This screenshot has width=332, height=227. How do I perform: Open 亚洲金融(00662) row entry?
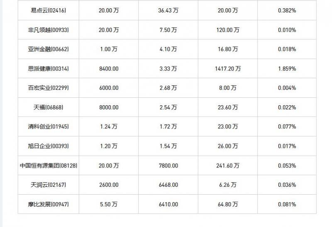point(48,49)
